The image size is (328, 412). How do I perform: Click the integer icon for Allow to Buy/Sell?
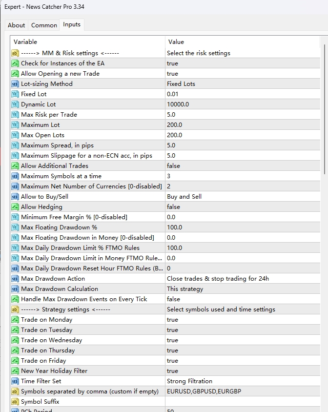tap(15, 197)
